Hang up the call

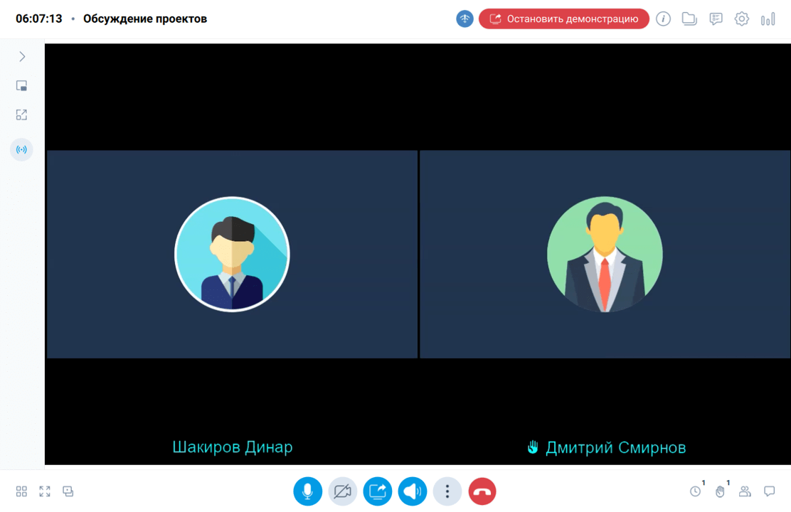coord(482,491)
